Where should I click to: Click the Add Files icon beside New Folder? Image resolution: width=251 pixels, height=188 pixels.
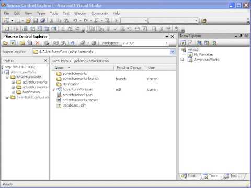tap(30, 43)
